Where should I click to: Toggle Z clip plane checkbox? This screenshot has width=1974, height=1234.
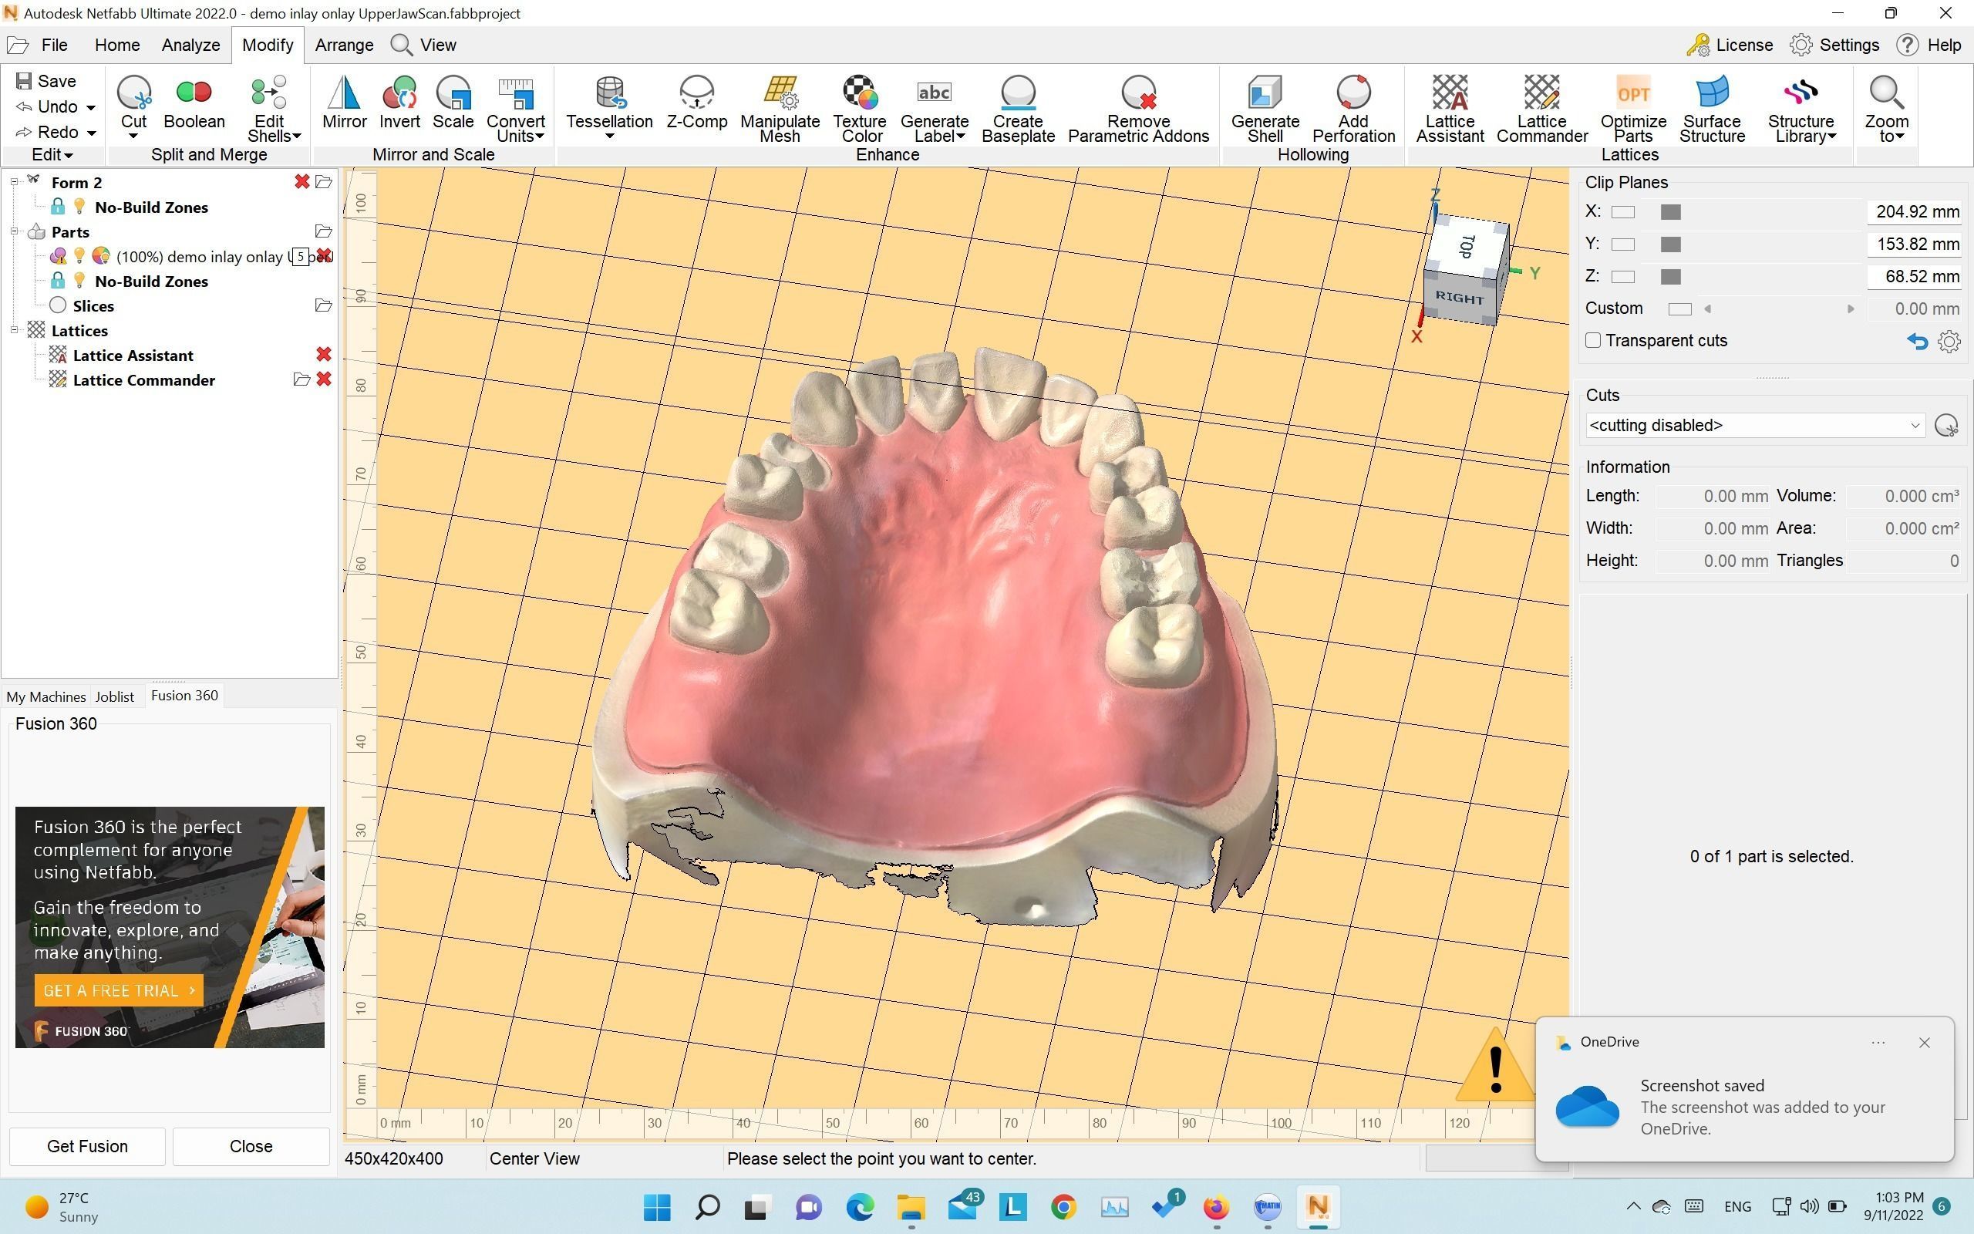point(1623,277)
